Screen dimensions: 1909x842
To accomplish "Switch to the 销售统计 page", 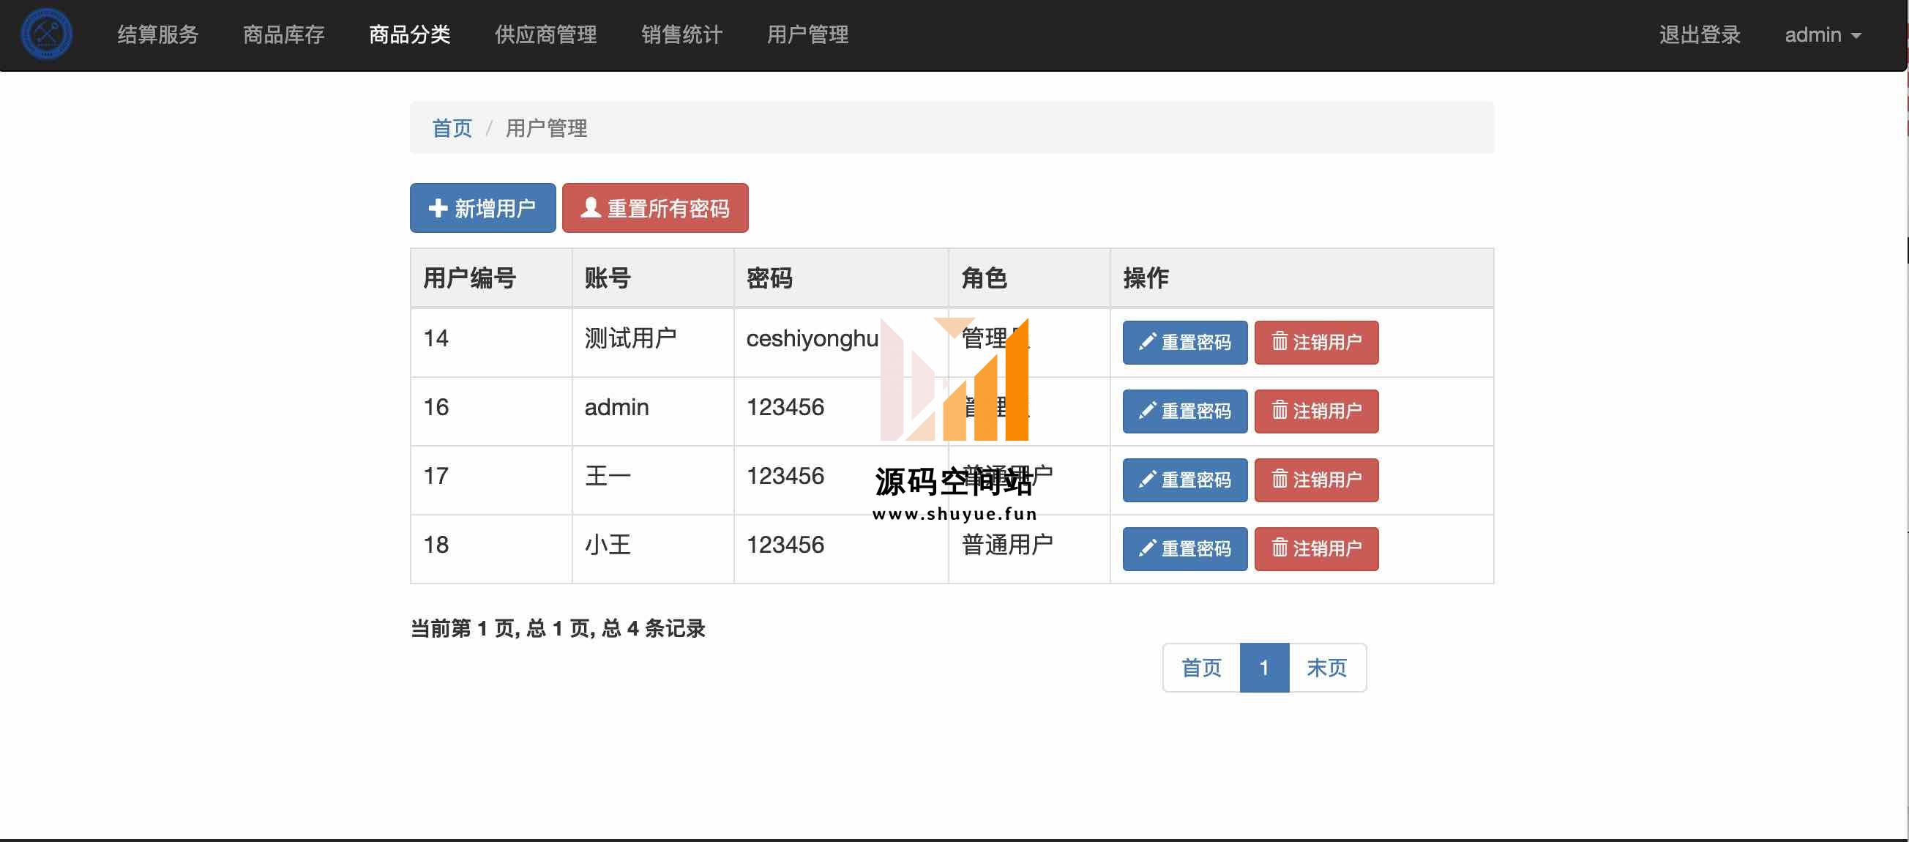I will tap(681, 35).
